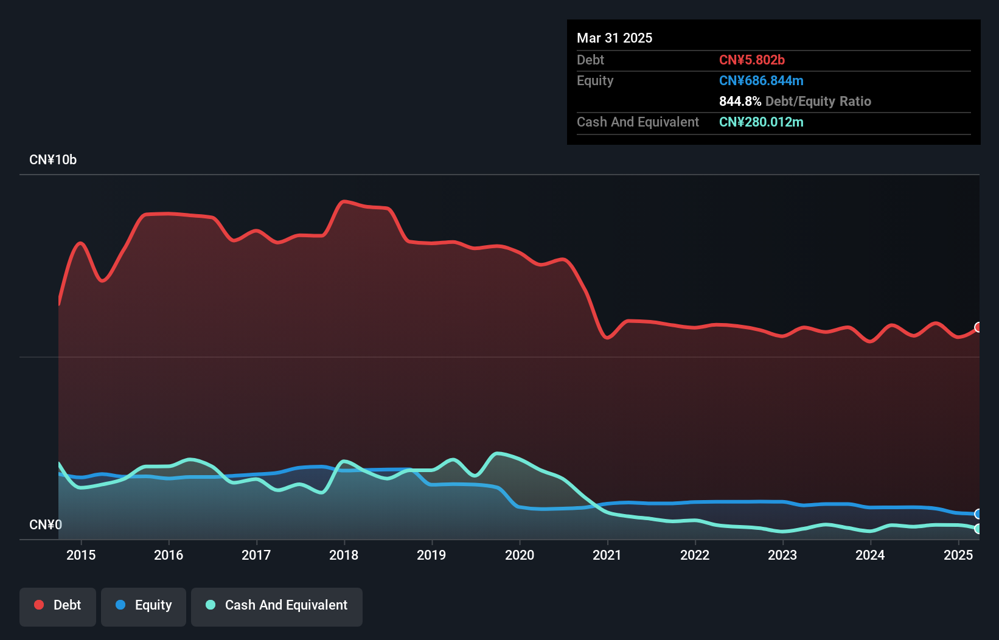Select the 2021 x-axis label

pyautogui.click(x=607, y=555)
